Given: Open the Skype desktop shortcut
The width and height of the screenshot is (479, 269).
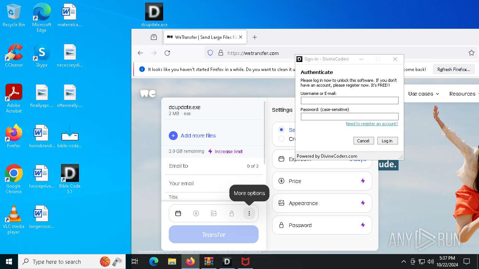Looking at the screenshot, I should (42, 56).
